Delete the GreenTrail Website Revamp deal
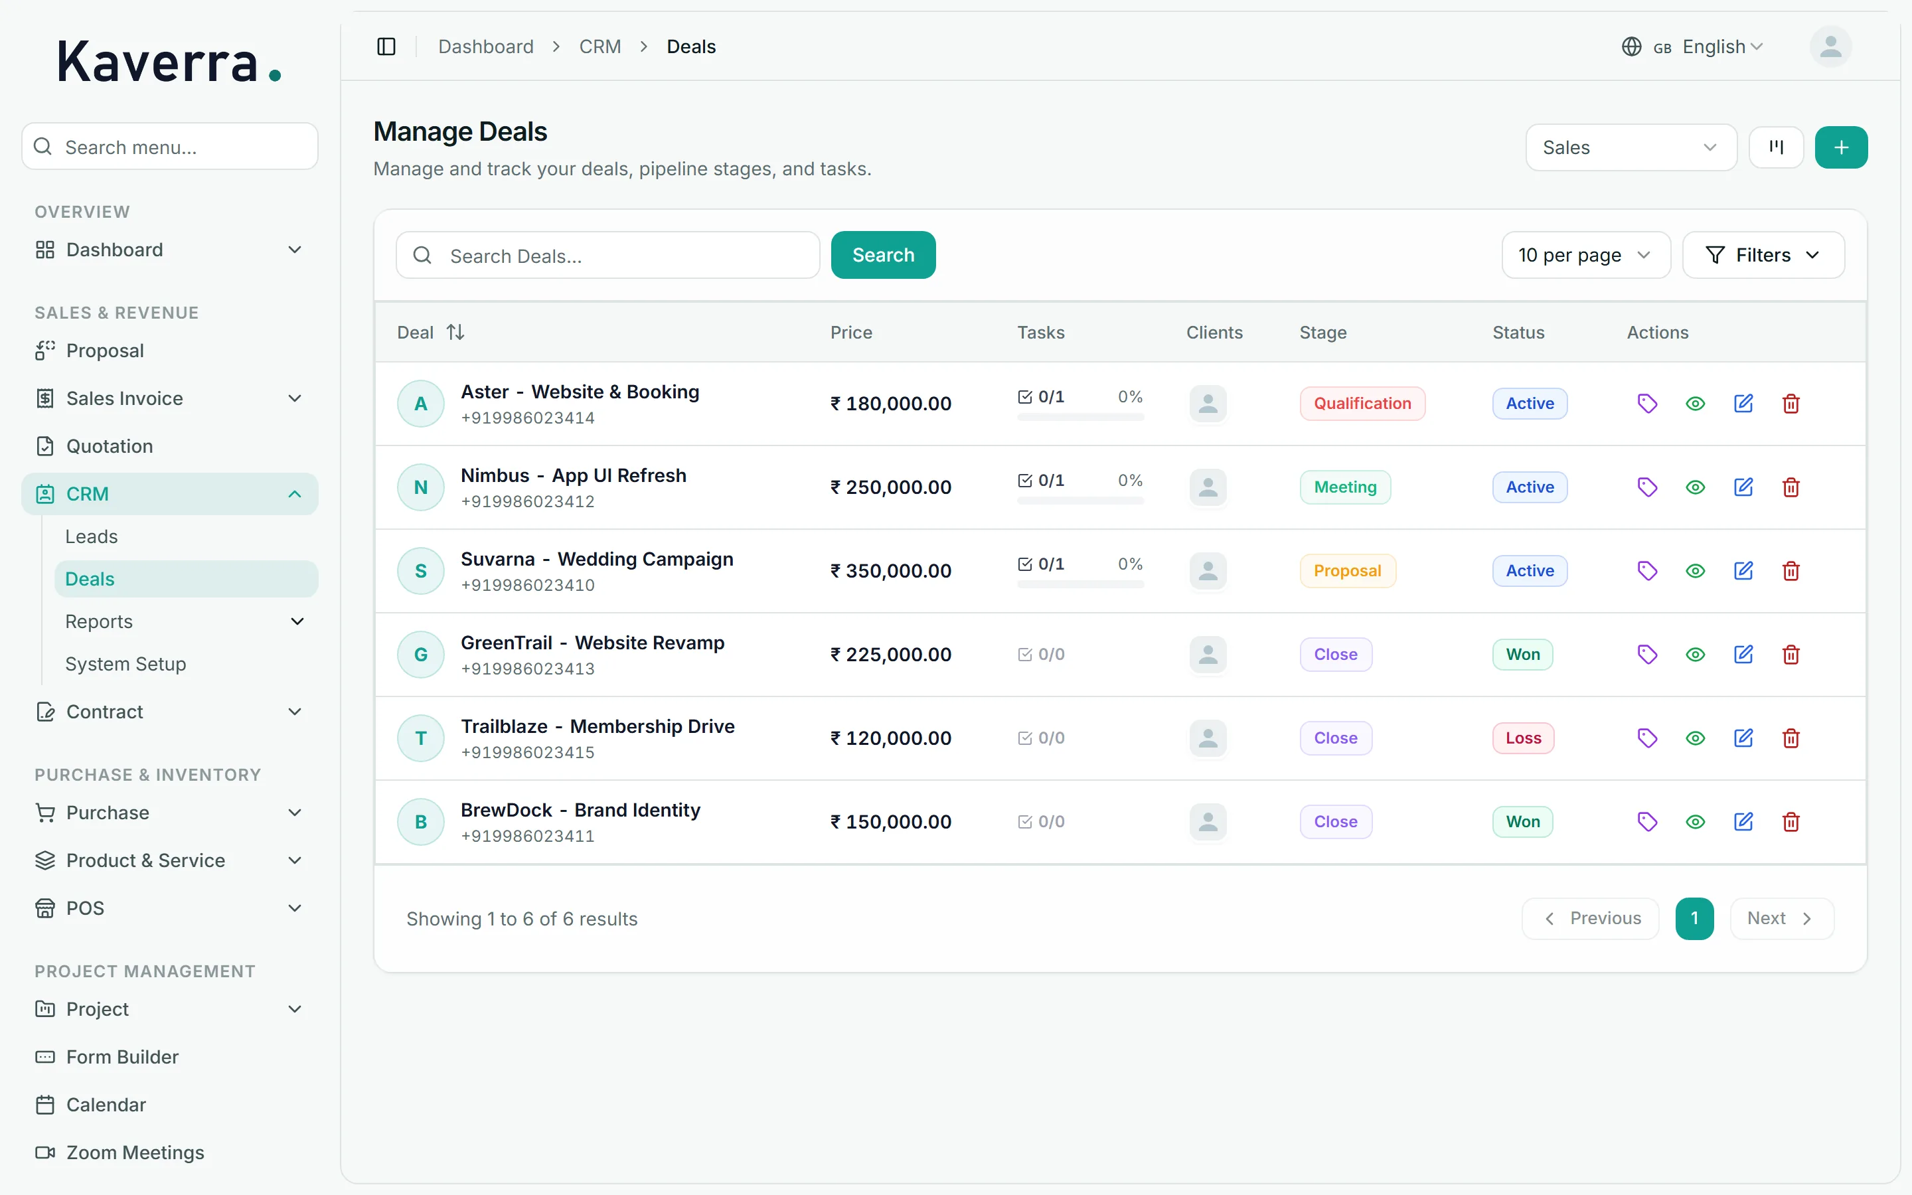The image size is (1912, 1195). click(1791, 655)
